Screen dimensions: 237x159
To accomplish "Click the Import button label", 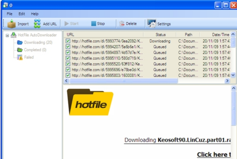I will coord(23,24).
